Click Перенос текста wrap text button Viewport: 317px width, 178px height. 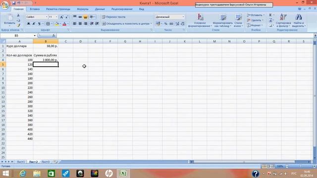[x=113, y=17]
